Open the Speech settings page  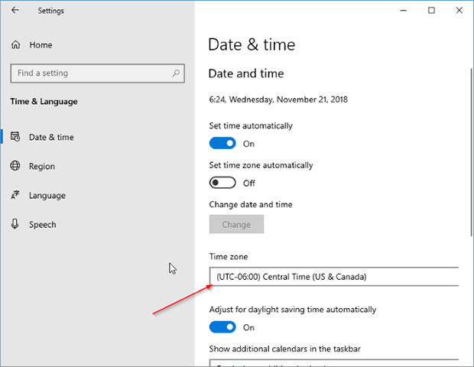click(42, 225)
